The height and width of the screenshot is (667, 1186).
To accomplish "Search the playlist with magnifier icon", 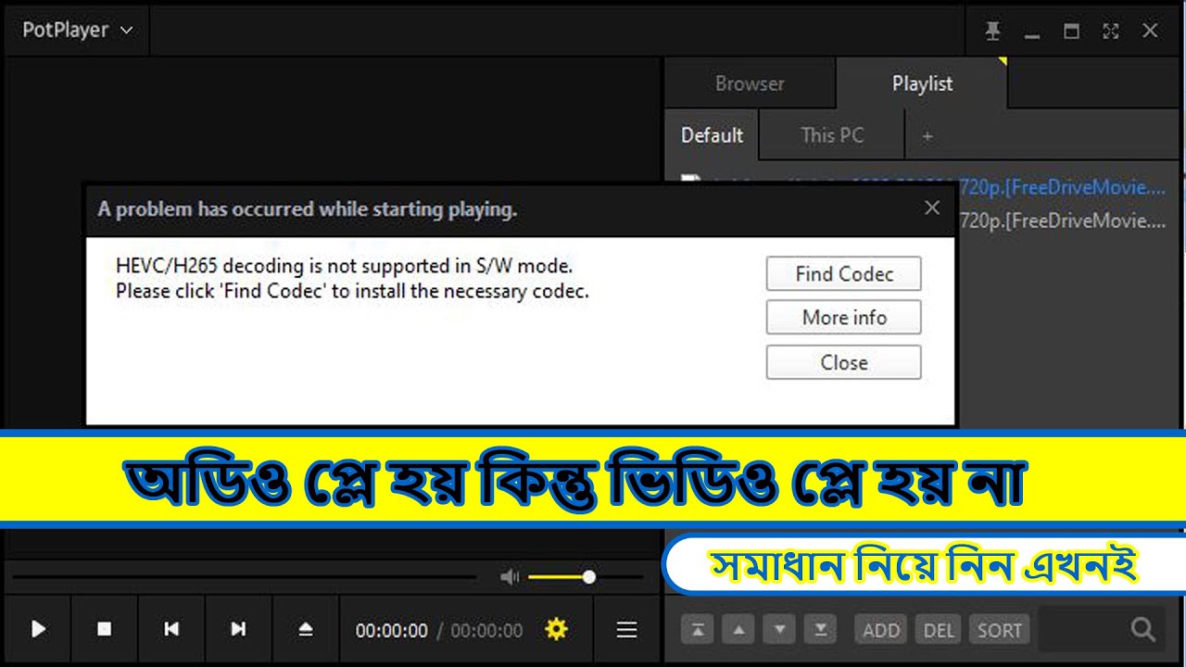I will tap(1142, 630).
